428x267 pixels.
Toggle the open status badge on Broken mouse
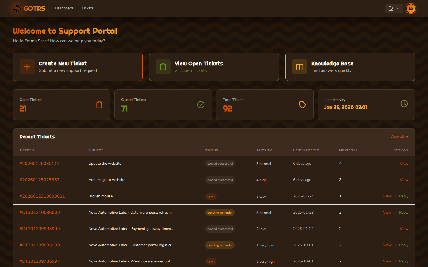211,196
